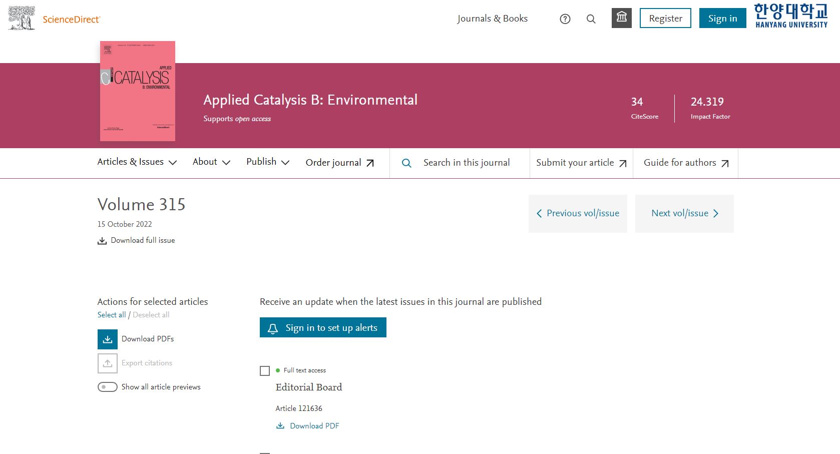This screenshot has width=840, height=454.
Task: Open Journals & Books menu item
Action: [492, 19]
